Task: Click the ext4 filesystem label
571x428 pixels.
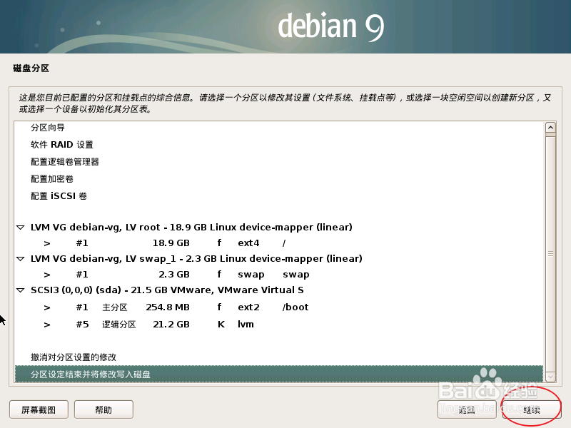Action: point(248,243)
